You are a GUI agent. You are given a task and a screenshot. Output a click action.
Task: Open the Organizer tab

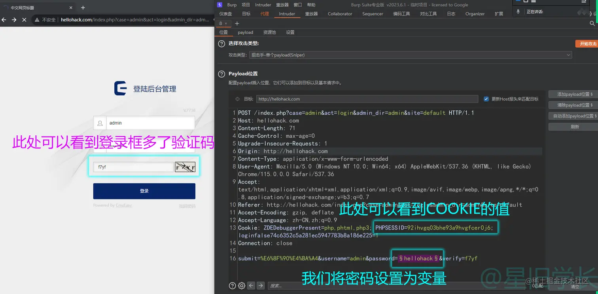(x=475, y=14)
